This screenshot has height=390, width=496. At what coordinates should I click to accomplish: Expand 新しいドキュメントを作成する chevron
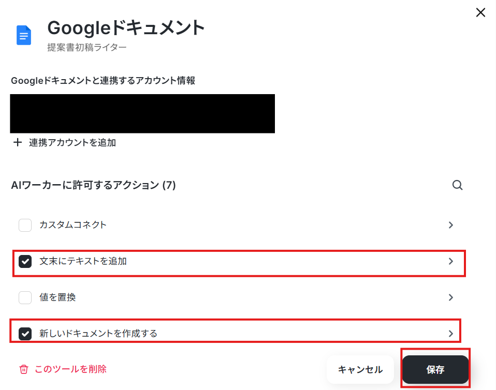pyautogui.click(x=451, y=334)
